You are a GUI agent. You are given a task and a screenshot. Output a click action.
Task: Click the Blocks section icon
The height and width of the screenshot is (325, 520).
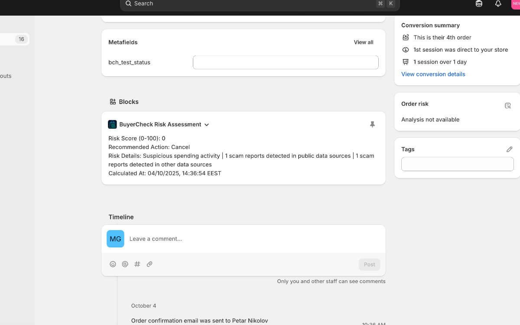pos(113,102)
